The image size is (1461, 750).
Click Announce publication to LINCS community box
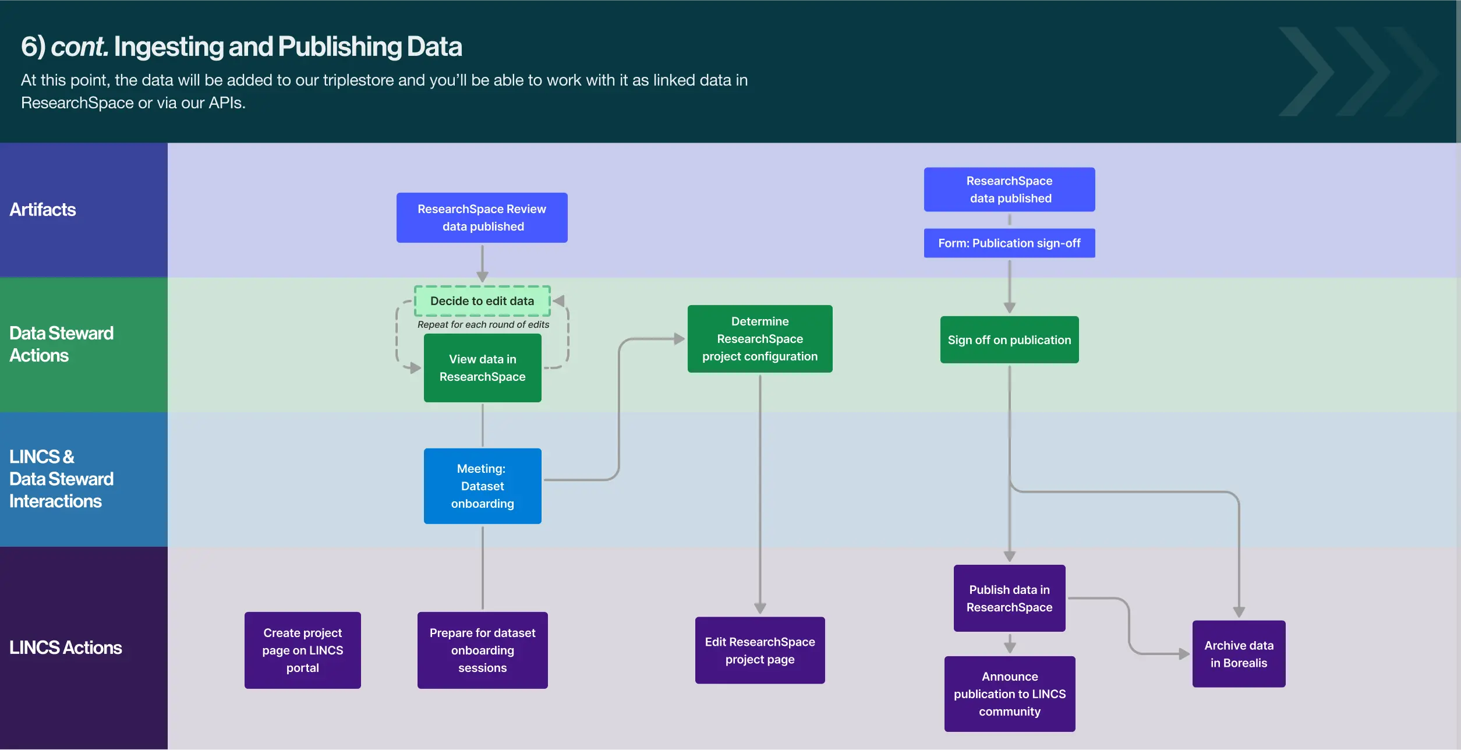point(1009,694)
